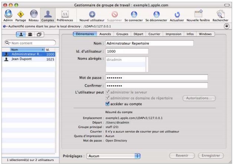Screen dimensions: 233x164
Task: Sort the list by Nom column
Action: pyautogui.click(x=27, y=50)
